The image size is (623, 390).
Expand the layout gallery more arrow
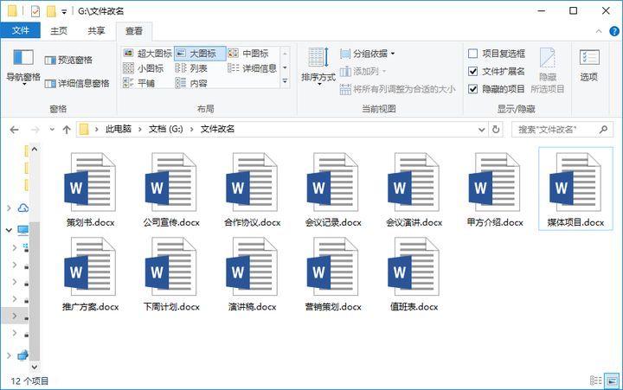click(x=285, y=81)
